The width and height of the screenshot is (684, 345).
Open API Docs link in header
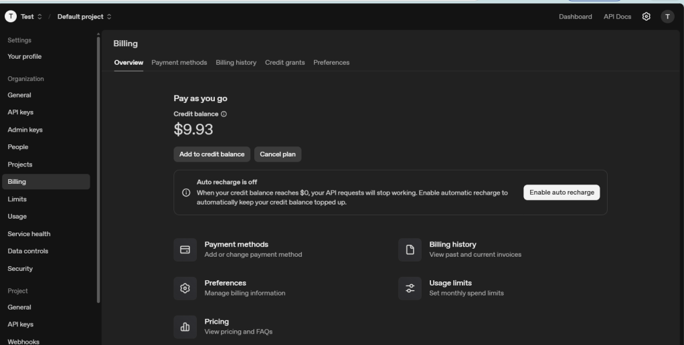pyautogui.click(x=617, y=17)
